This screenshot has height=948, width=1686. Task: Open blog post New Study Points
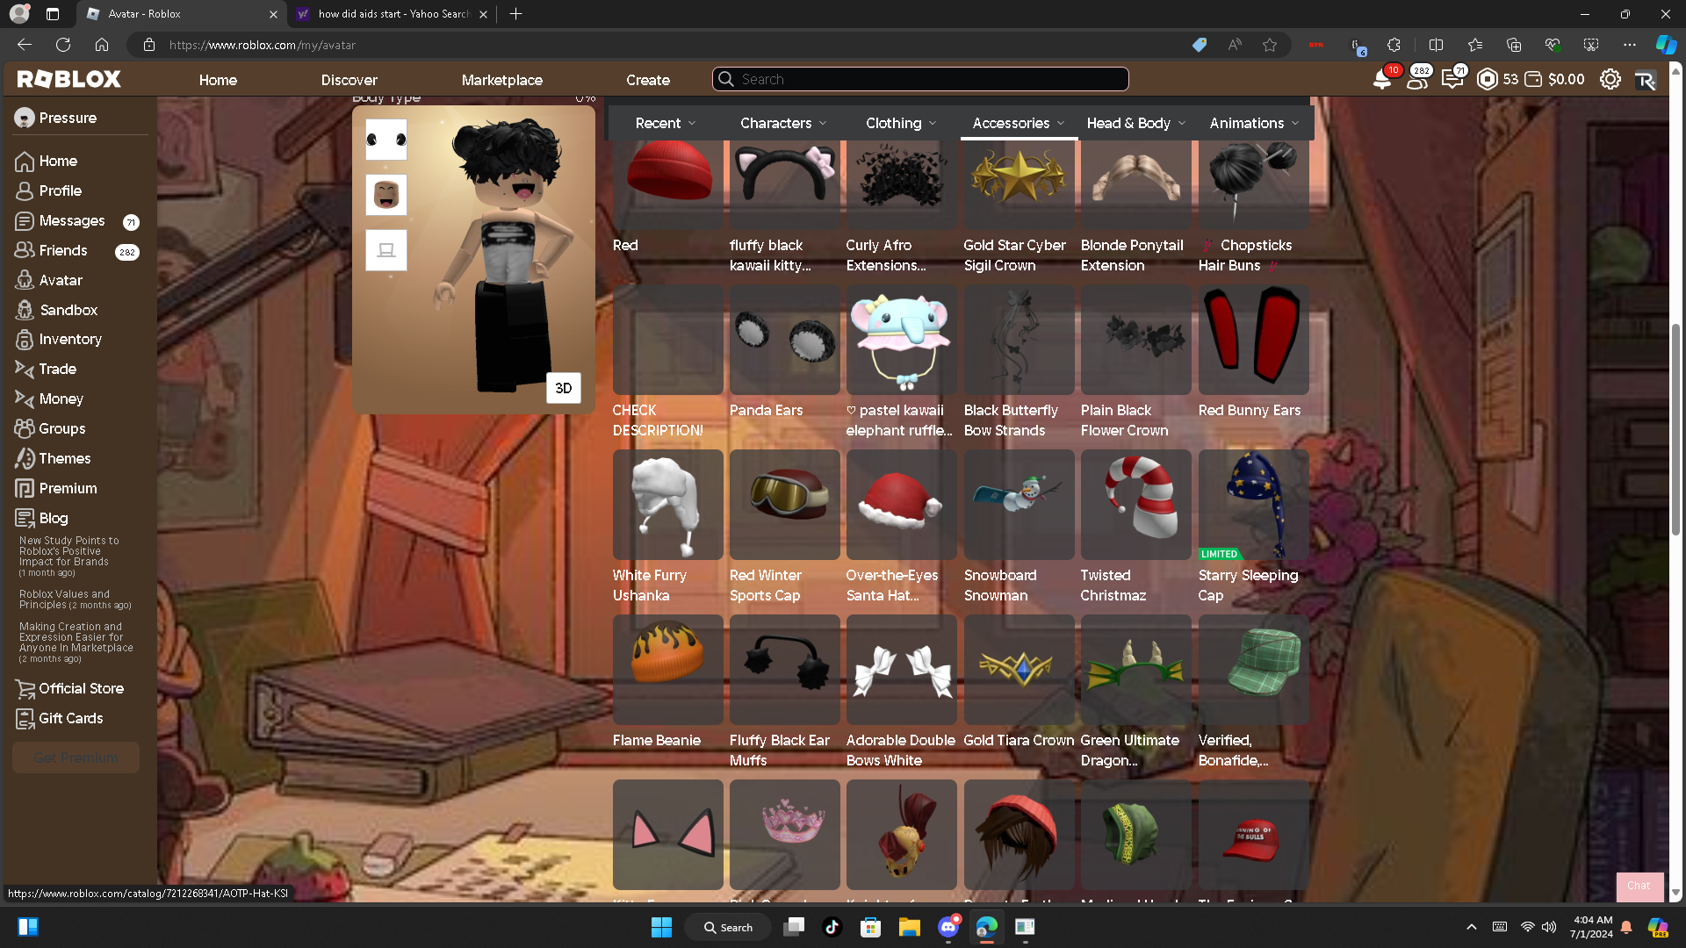(x=69, y=557)
